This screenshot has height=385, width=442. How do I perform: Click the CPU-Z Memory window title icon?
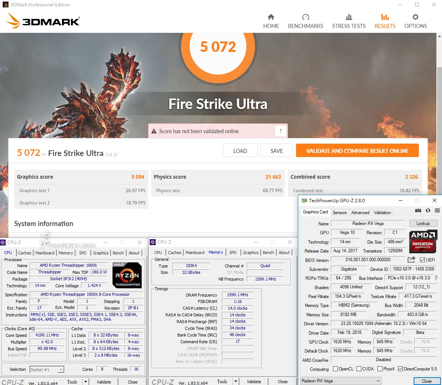(x=153, y=242)
